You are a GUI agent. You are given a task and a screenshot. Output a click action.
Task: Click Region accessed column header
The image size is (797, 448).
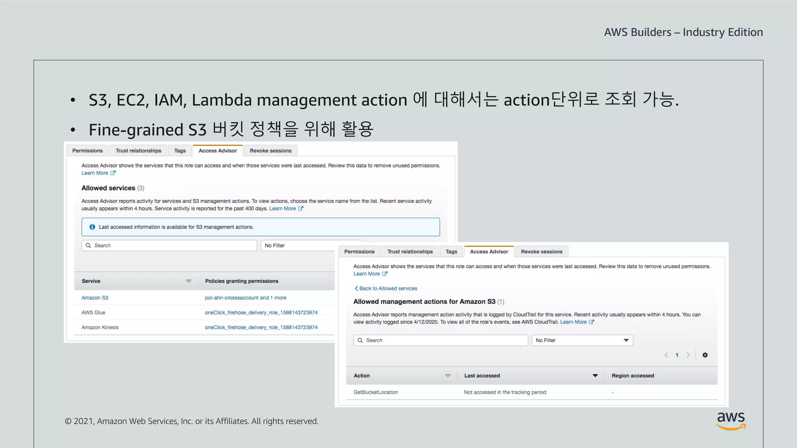click(x=633, y=376)
